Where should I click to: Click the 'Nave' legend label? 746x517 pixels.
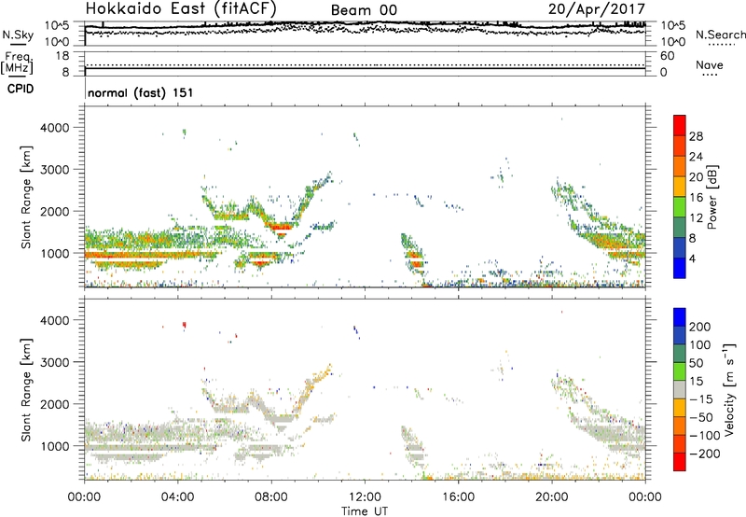(710, 64)
